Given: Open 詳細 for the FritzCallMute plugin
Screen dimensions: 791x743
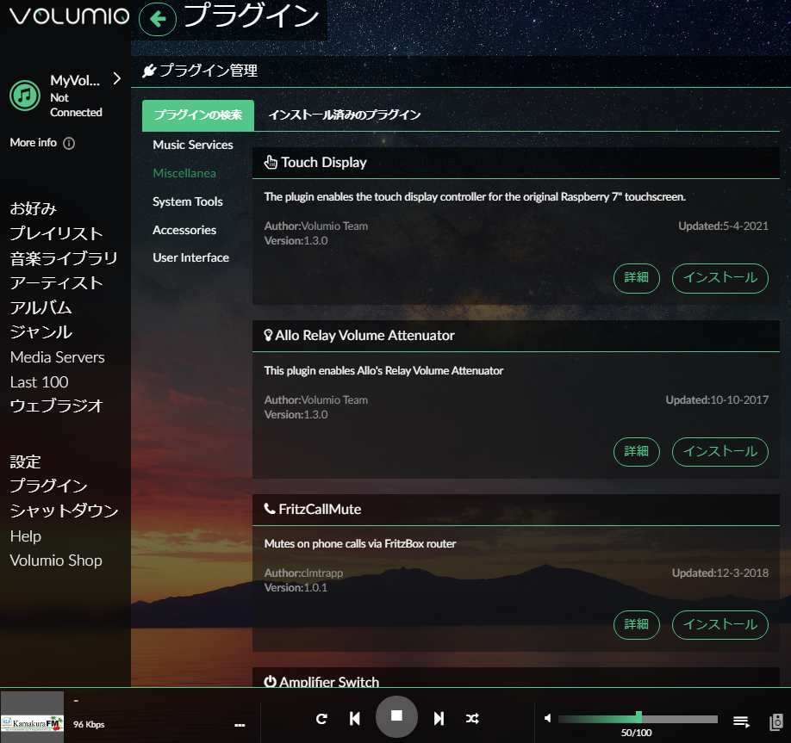Looking at the screenshot, I should (x=636, y=624).
